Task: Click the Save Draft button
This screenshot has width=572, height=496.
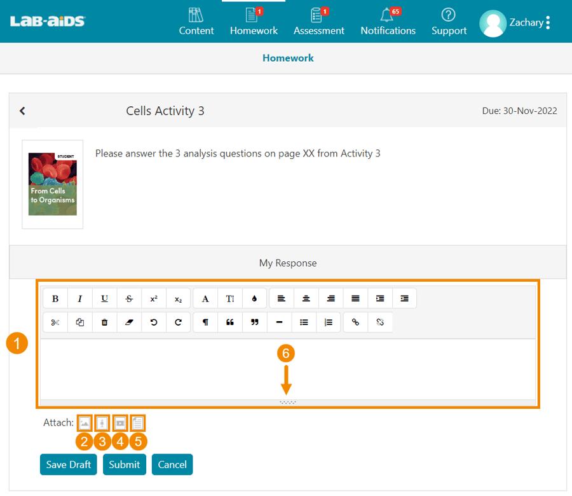Action: click(x=69, y=464)
